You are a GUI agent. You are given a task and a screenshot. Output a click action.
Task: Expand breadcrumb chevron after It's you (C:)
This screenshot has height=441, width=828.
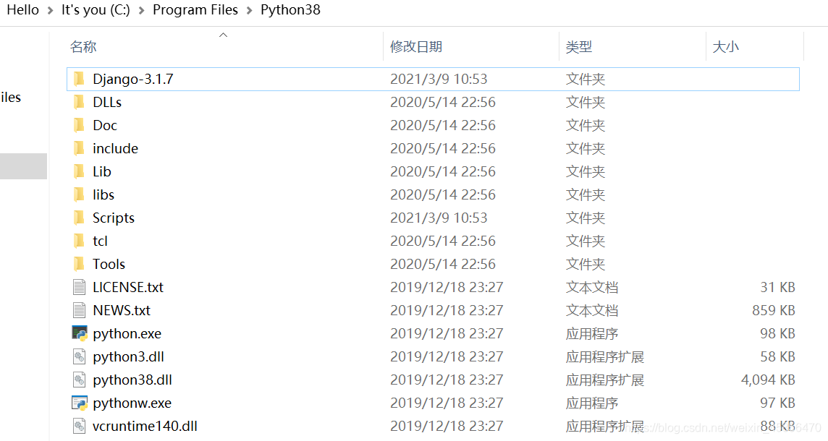(142, 11)
